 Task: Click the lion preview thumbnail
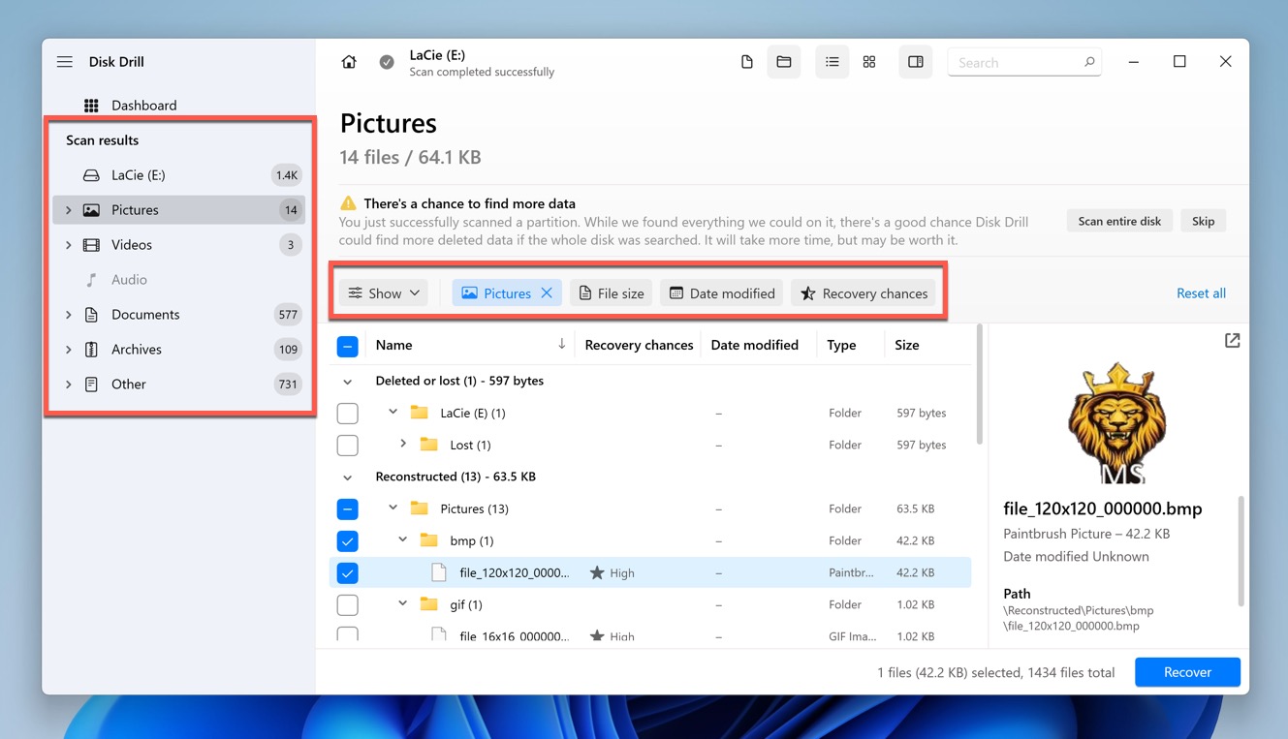[1117, 422]
